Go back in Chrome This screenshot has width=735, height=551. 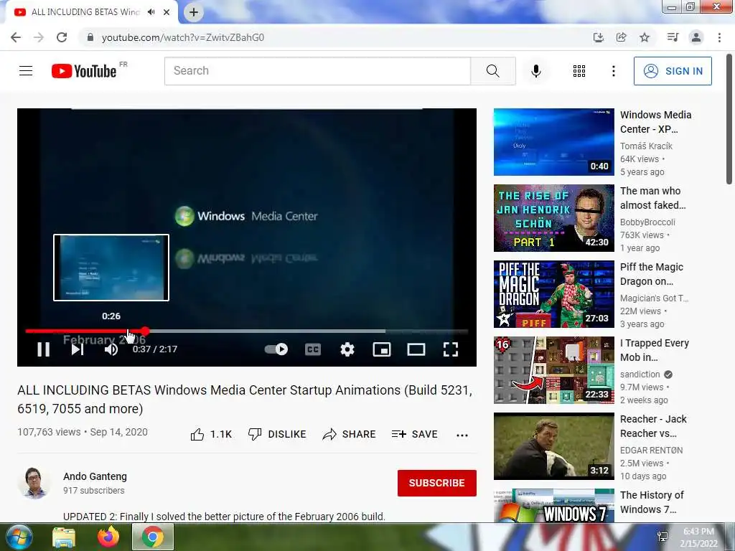tap(16, 37)
